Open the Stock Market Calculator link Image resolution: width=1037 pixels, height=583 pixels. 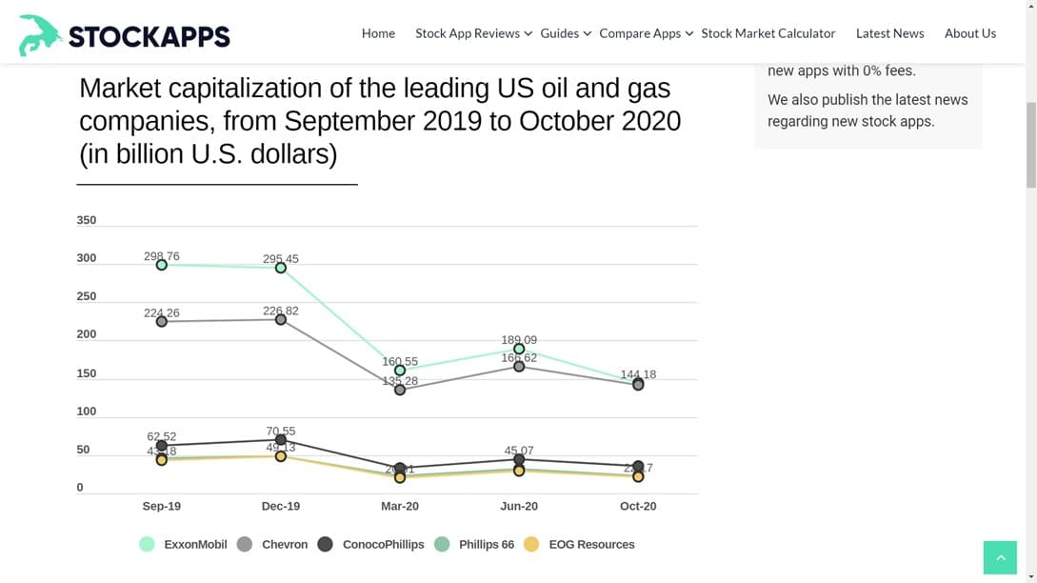768,33
